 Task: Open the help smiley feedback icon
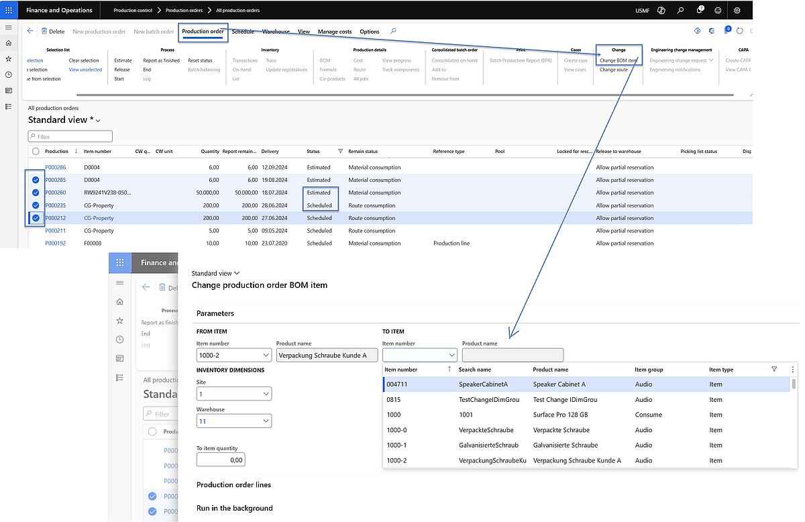pyautogui.click(x=717, y=10)
